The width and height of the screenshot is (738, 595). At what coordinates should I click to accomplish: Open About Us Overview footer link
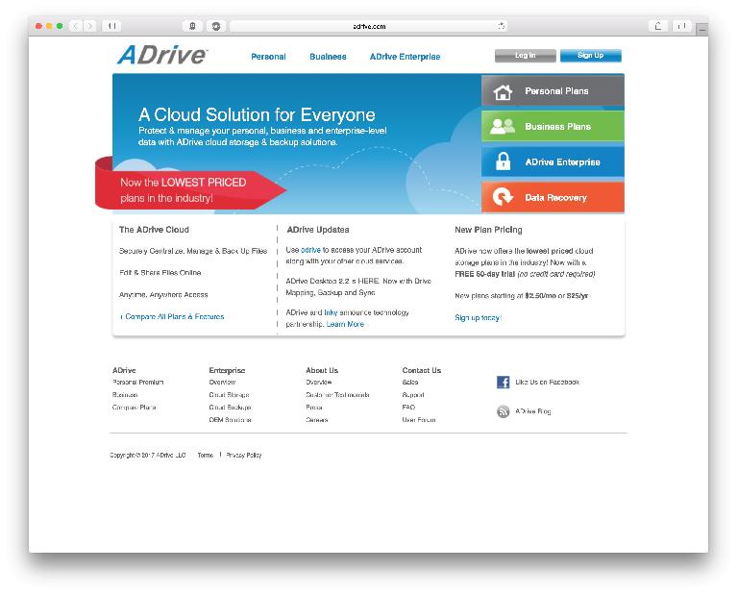click(x=319, y=383)
